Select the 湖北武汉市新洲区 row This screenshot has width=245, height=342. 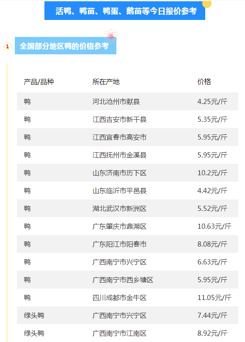(x=127, y=208)
